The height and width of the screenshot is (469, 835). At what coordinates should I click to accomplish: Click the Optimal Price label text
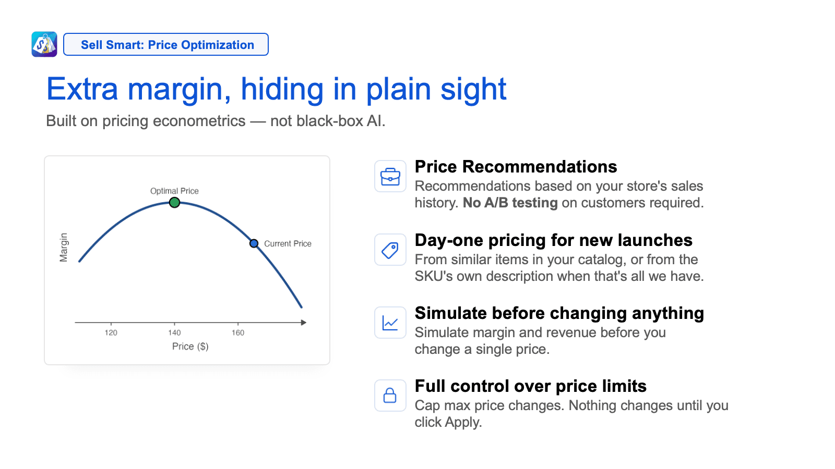(x=174, y=191)
